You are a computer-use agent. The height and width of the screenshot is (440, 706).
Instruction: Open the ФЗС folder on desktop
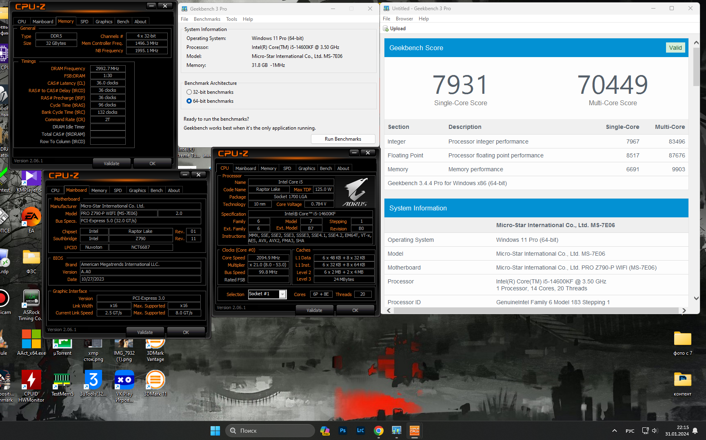31,261
